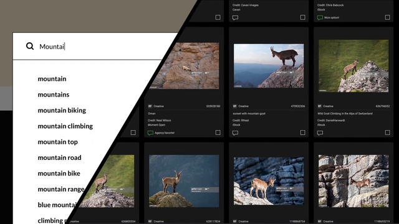This screenshot has width=399, height=224.
Task: Click image ID 636796052
Action: (x=382, y=106)
